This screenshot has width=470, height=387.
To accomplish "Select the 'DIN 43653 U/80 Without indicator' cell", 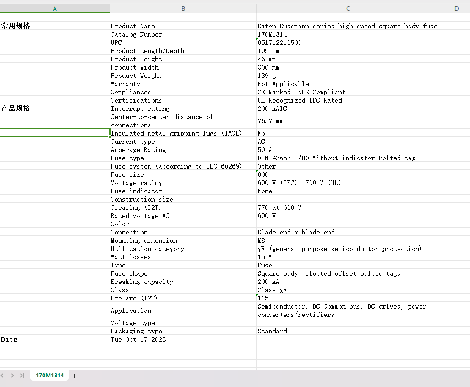I will pos(348,158).
